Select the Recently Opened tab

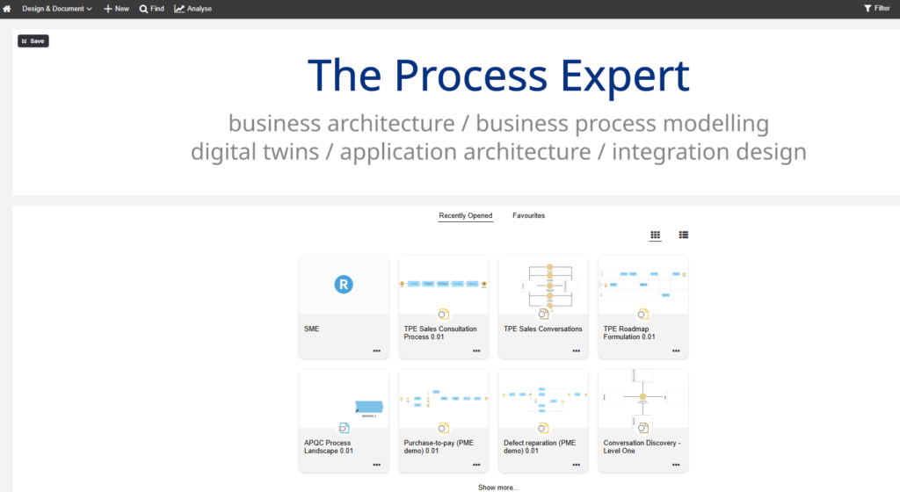point(466,215)
